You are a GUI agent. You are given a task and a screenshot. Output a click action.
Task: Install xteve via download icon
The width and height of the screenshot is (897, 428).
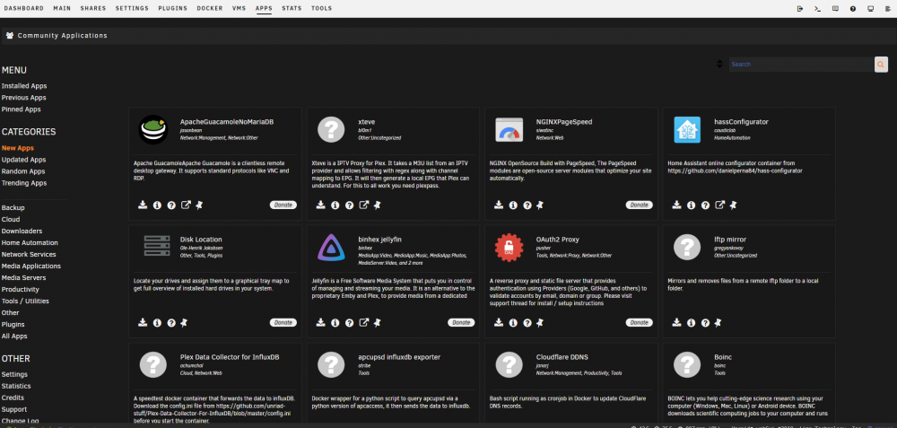[321, 205]
